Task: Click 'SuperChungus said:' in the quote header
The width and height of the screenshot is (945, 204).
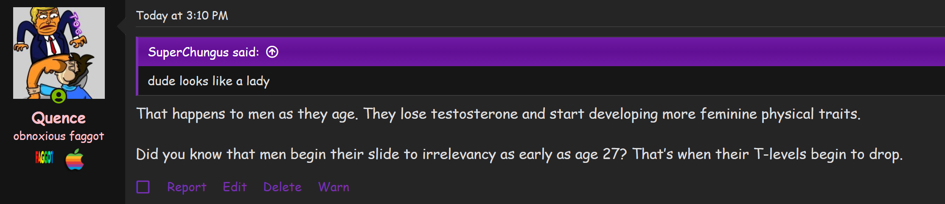Action: tap(203, 52)
